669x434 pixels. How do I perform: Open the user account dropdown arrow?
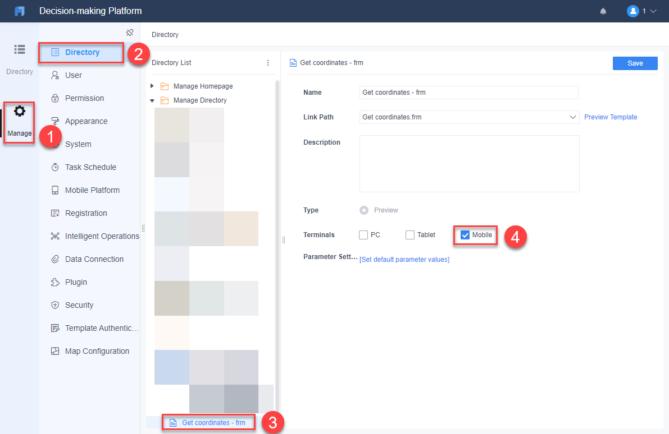pos(653,12)
